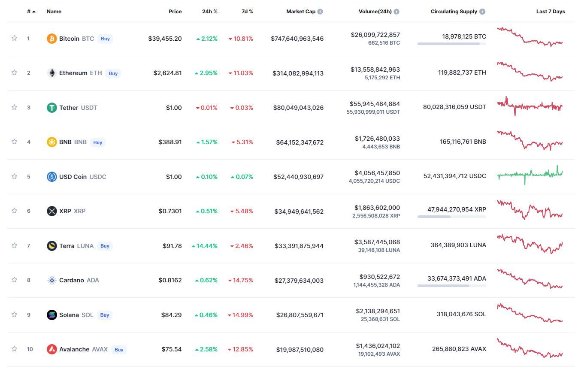Star Terra LUNA row
The image size is (575, 369).
point(14,245)
